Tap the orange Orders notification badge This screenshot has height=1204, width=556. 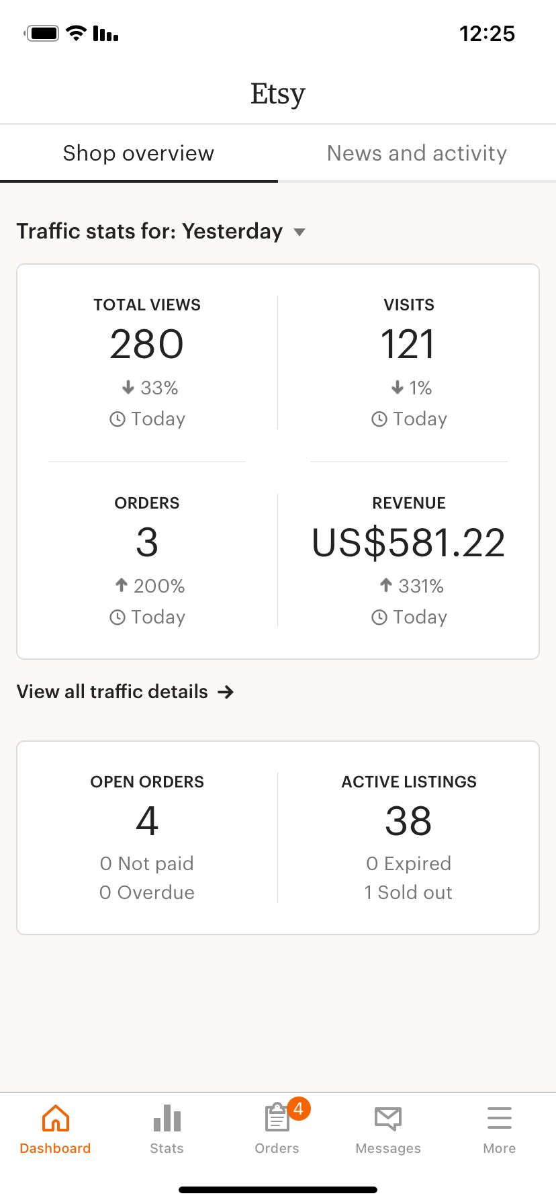[x=299, y=1109]
